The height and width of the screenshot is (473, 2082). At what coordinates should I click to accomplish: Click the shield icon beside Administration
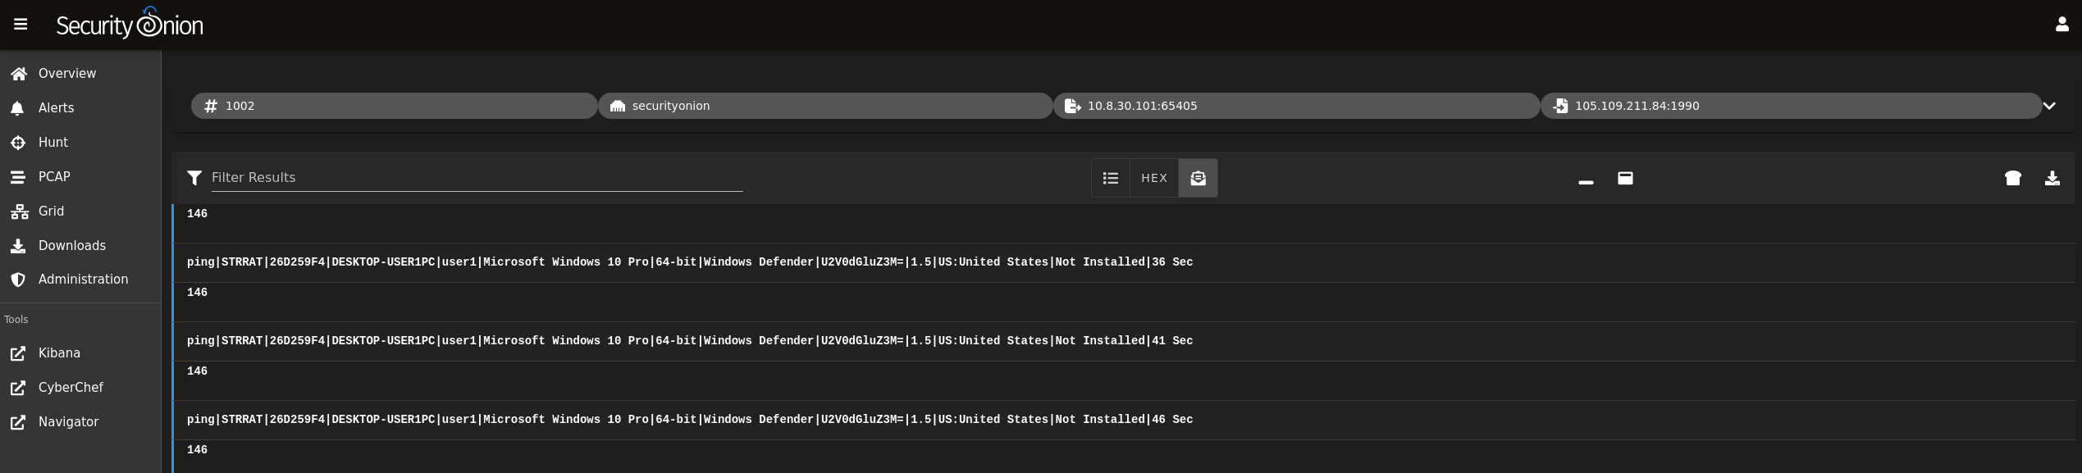click(18, 280)
